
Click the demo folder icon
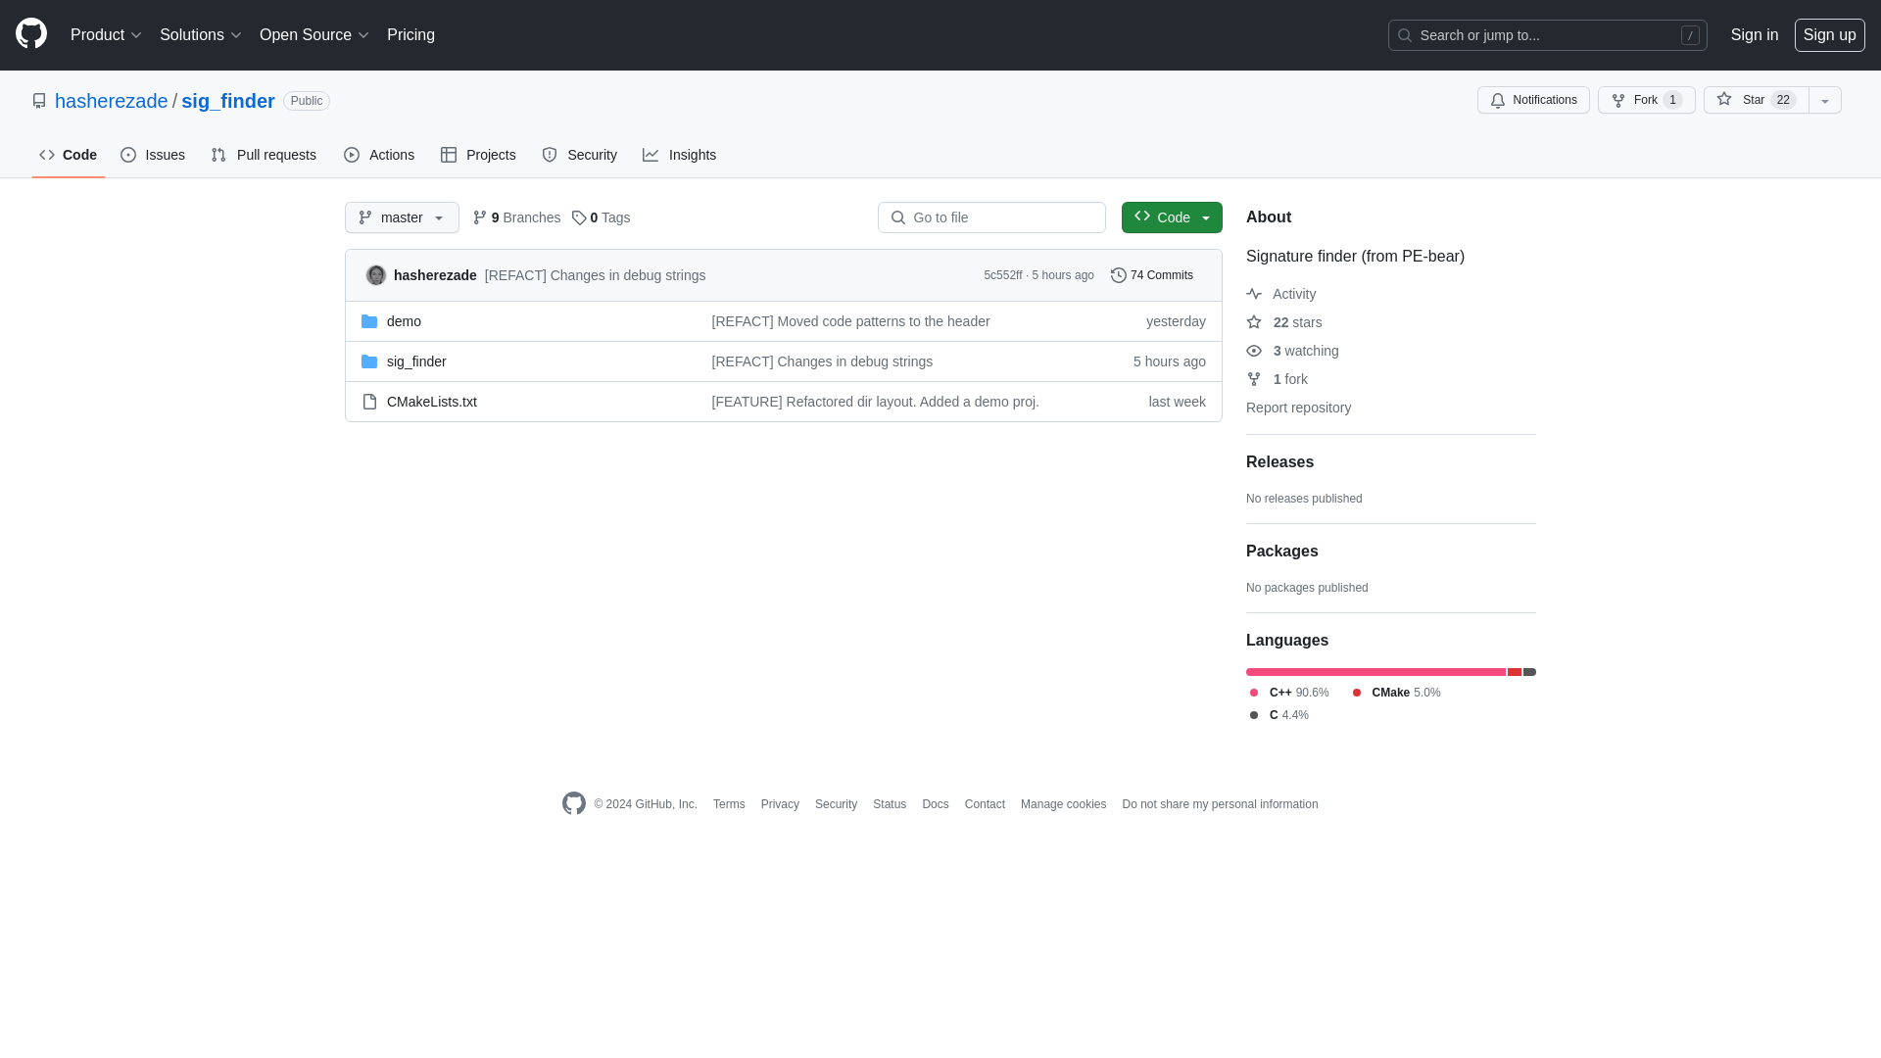(369, 321)
